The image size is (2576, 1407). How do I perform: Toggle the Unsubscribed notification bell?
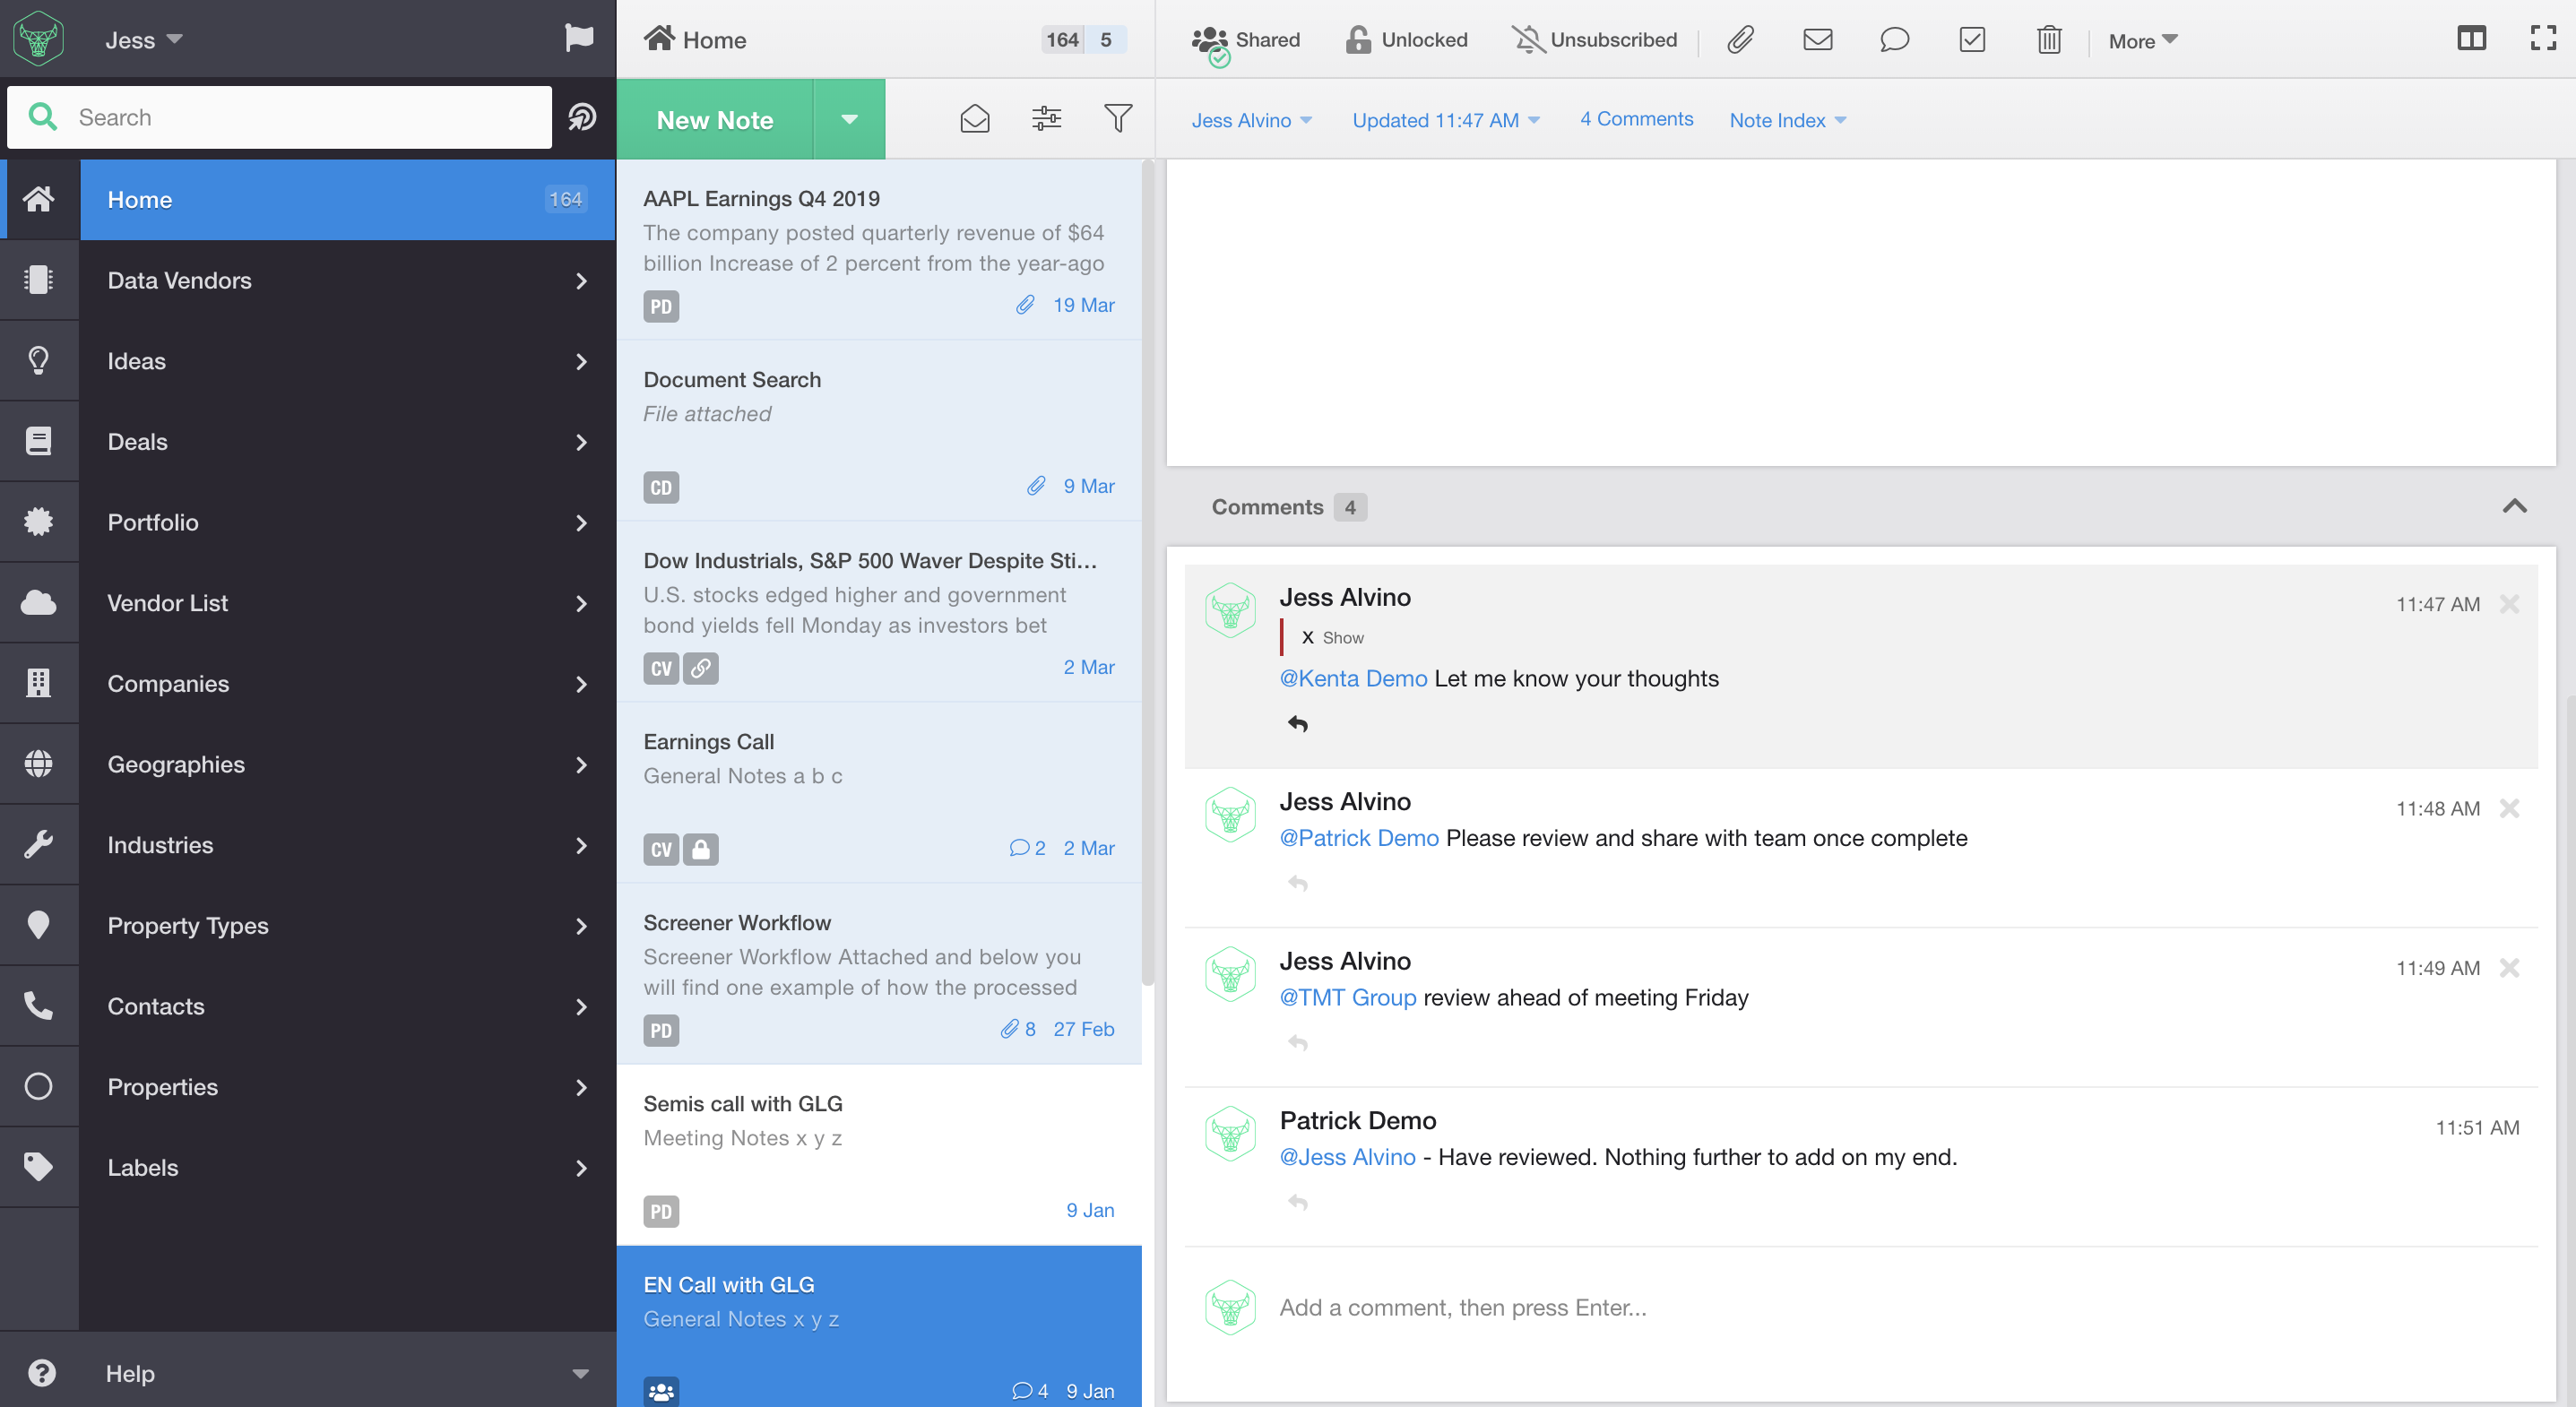tap(1594, 40)
